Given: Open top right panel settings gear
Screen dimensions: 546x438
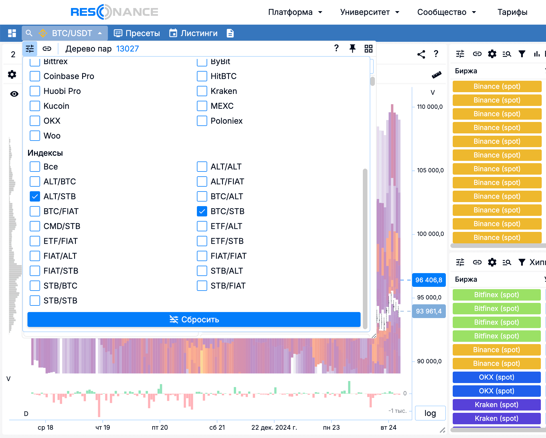Looking at the screenshot, I should coord(492,54).
